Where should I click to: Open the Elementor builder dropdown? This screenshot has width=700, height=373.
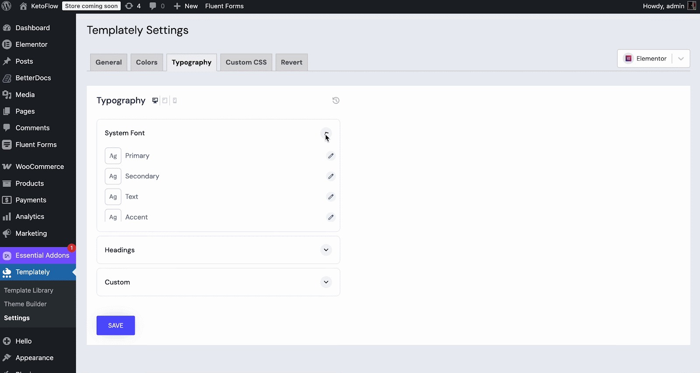point(654,59)
